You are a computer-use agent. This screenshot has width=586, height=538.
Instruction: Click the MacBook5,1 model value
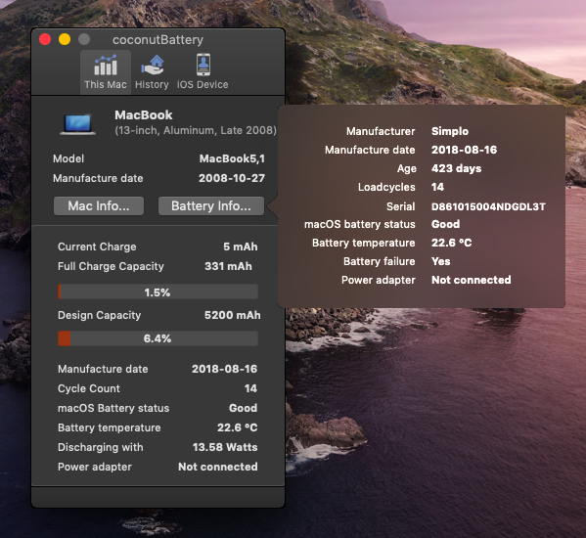coord(232,158)
